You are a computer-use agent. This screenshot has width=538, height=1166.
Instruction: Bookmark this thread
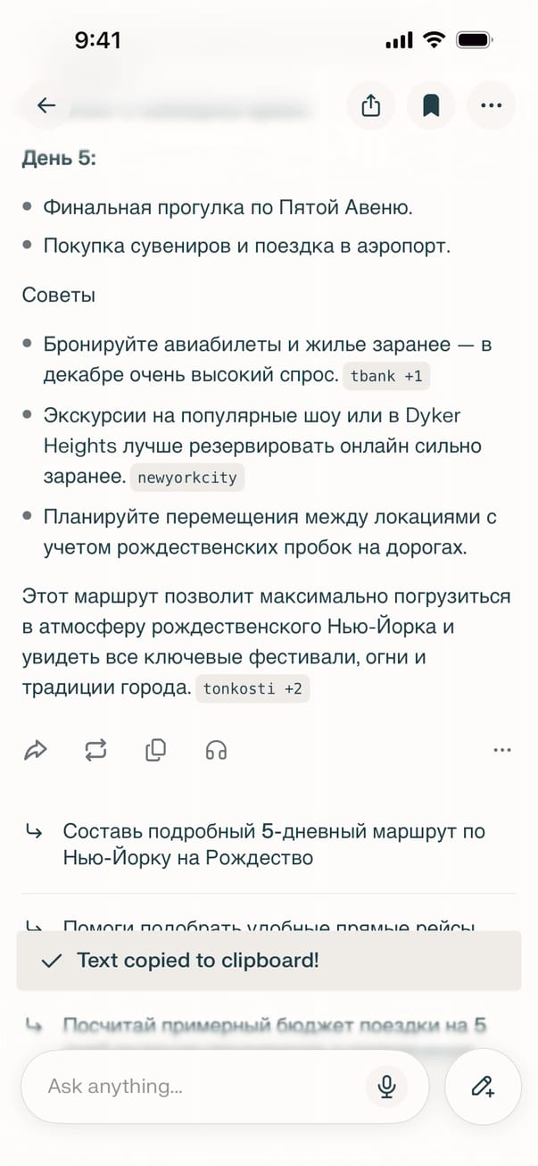(431, 105)
